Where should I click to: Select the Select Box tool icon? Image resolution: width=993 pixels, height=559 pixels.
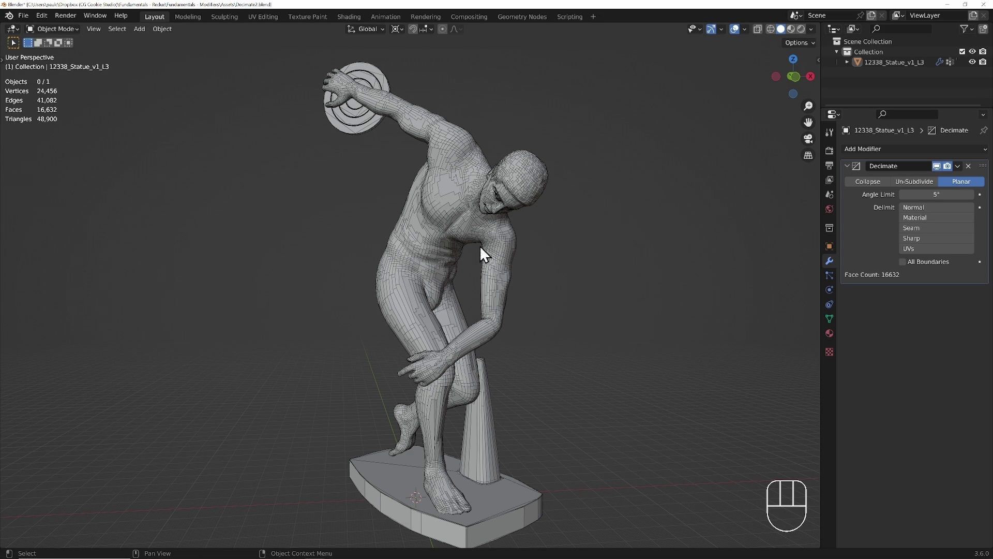coord(13,42)
